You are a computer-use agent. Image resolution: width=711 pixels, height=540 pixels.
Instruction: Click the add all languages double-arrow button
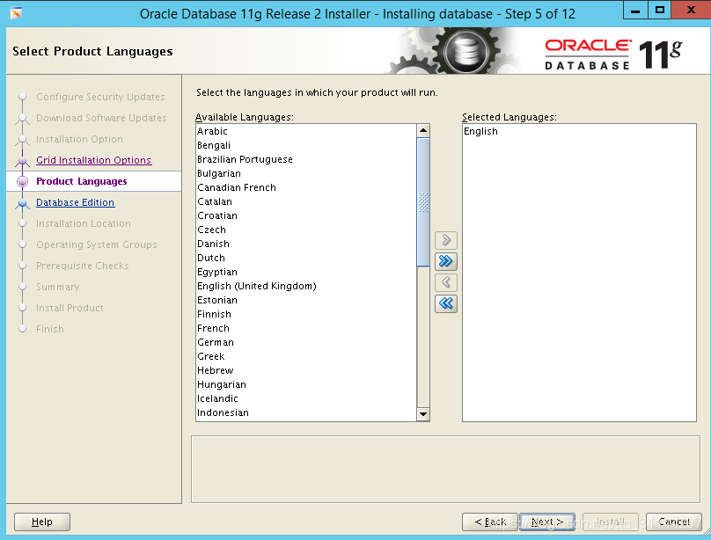tap(446, 261)
